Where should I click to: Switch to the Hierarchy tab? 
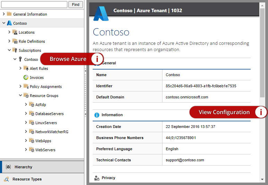pos(42,167)
